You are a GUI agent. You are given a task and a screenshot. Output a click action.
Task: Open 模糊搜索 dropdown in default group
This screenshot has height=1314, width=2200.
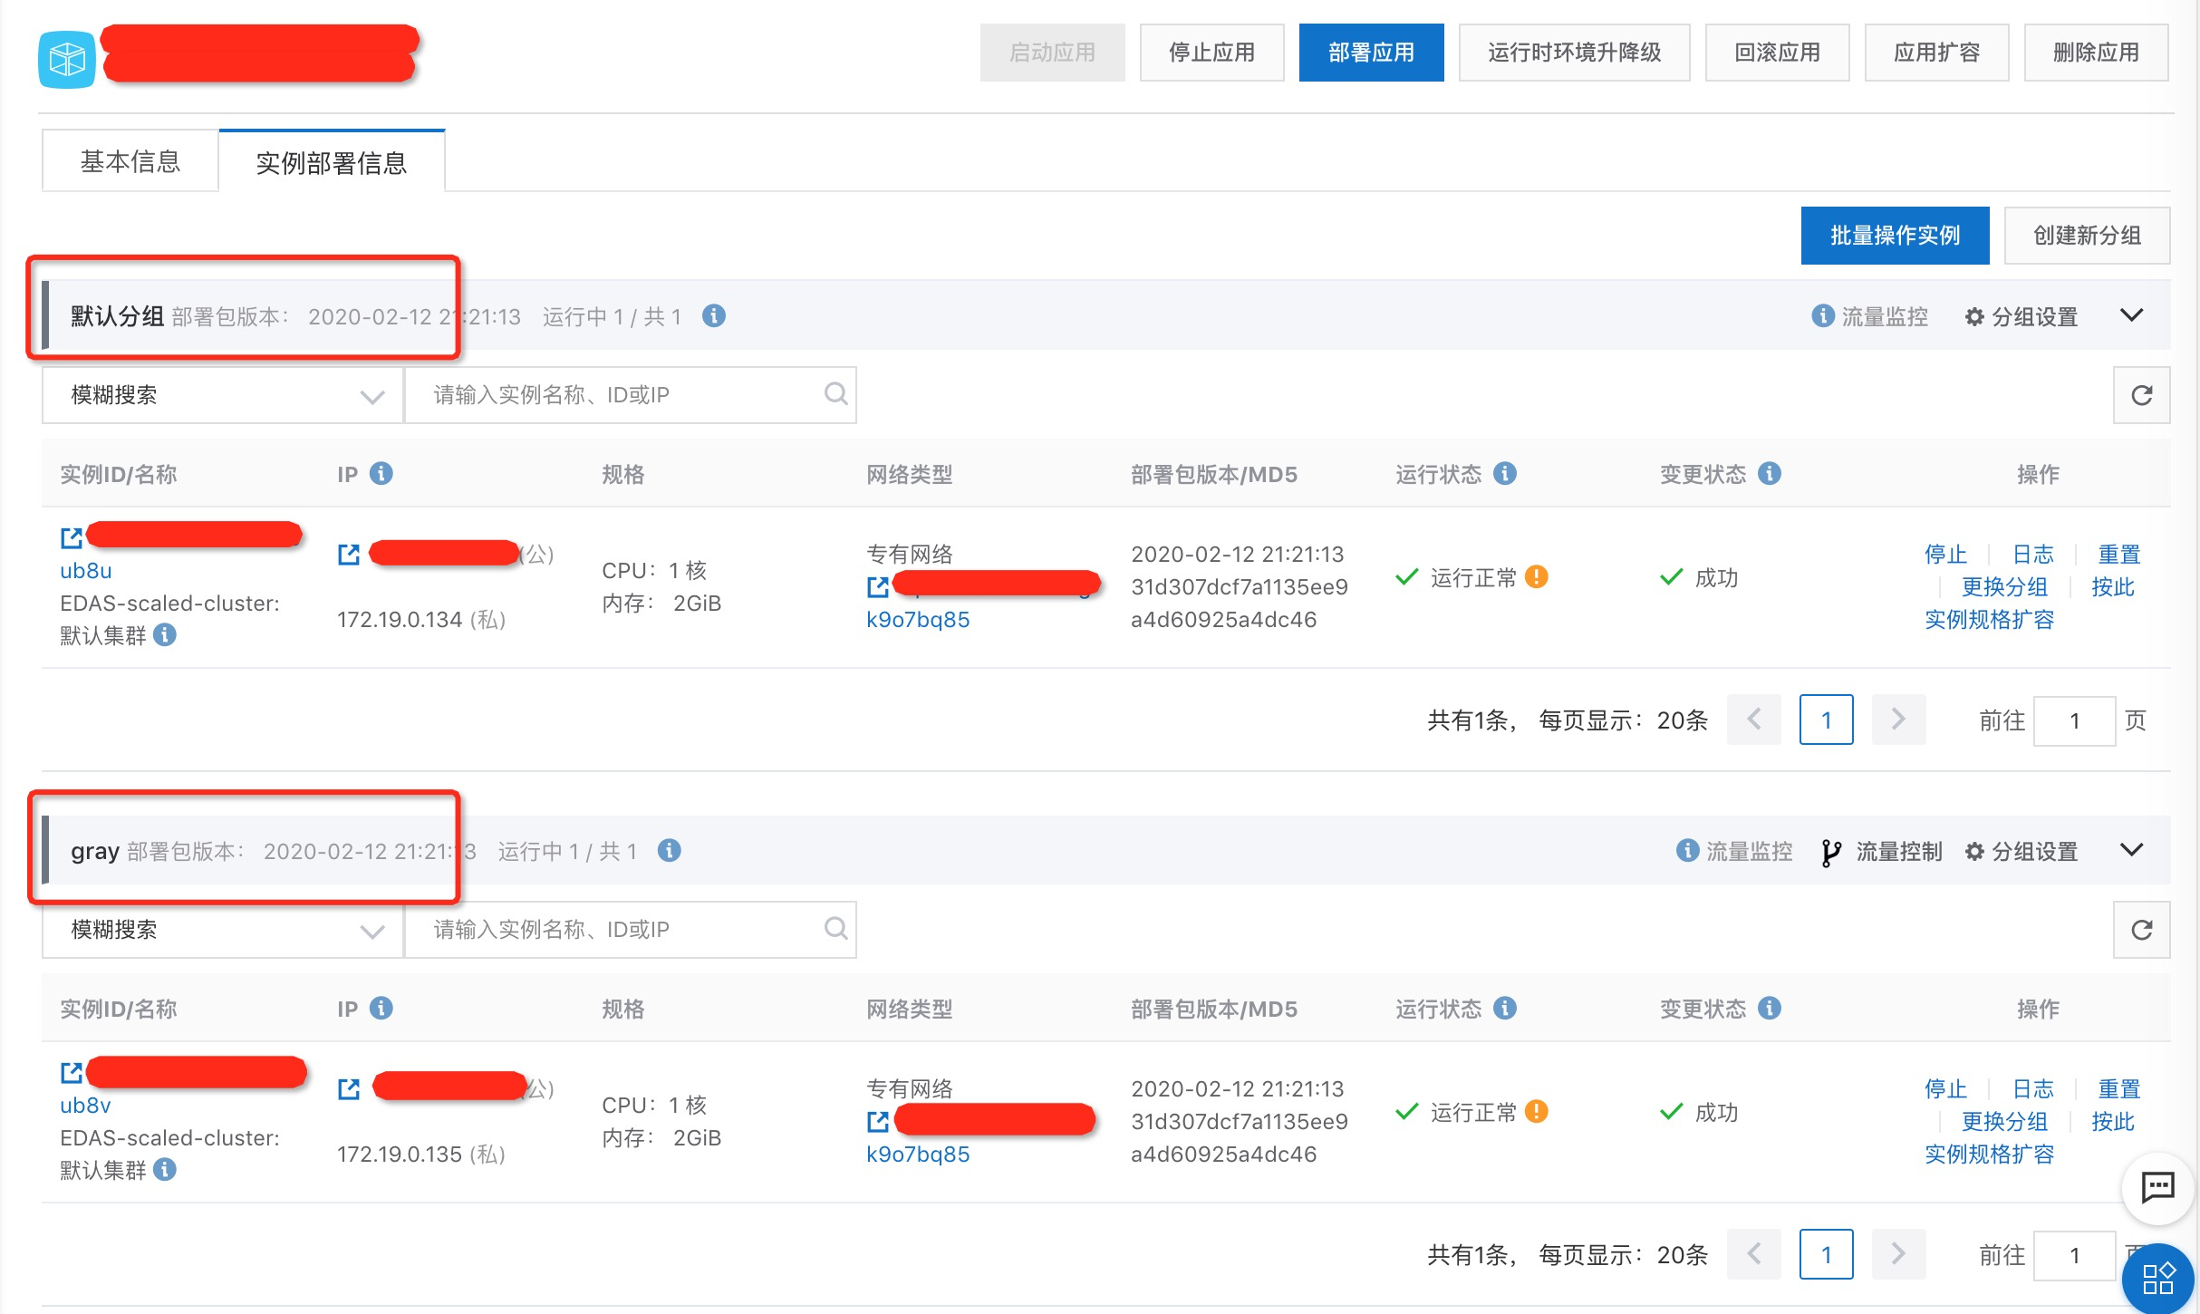(x=222, y=395)
